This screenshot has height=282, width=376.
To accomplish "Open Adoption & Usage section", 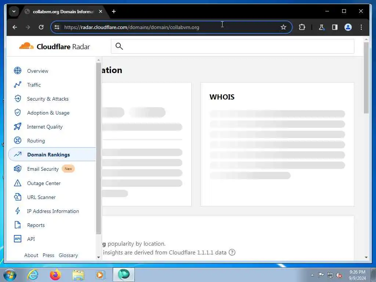I will click(x=48, y=112).
